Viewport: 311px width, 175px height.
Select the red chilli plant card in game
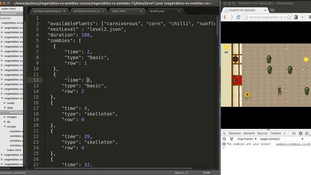point(237,80)
